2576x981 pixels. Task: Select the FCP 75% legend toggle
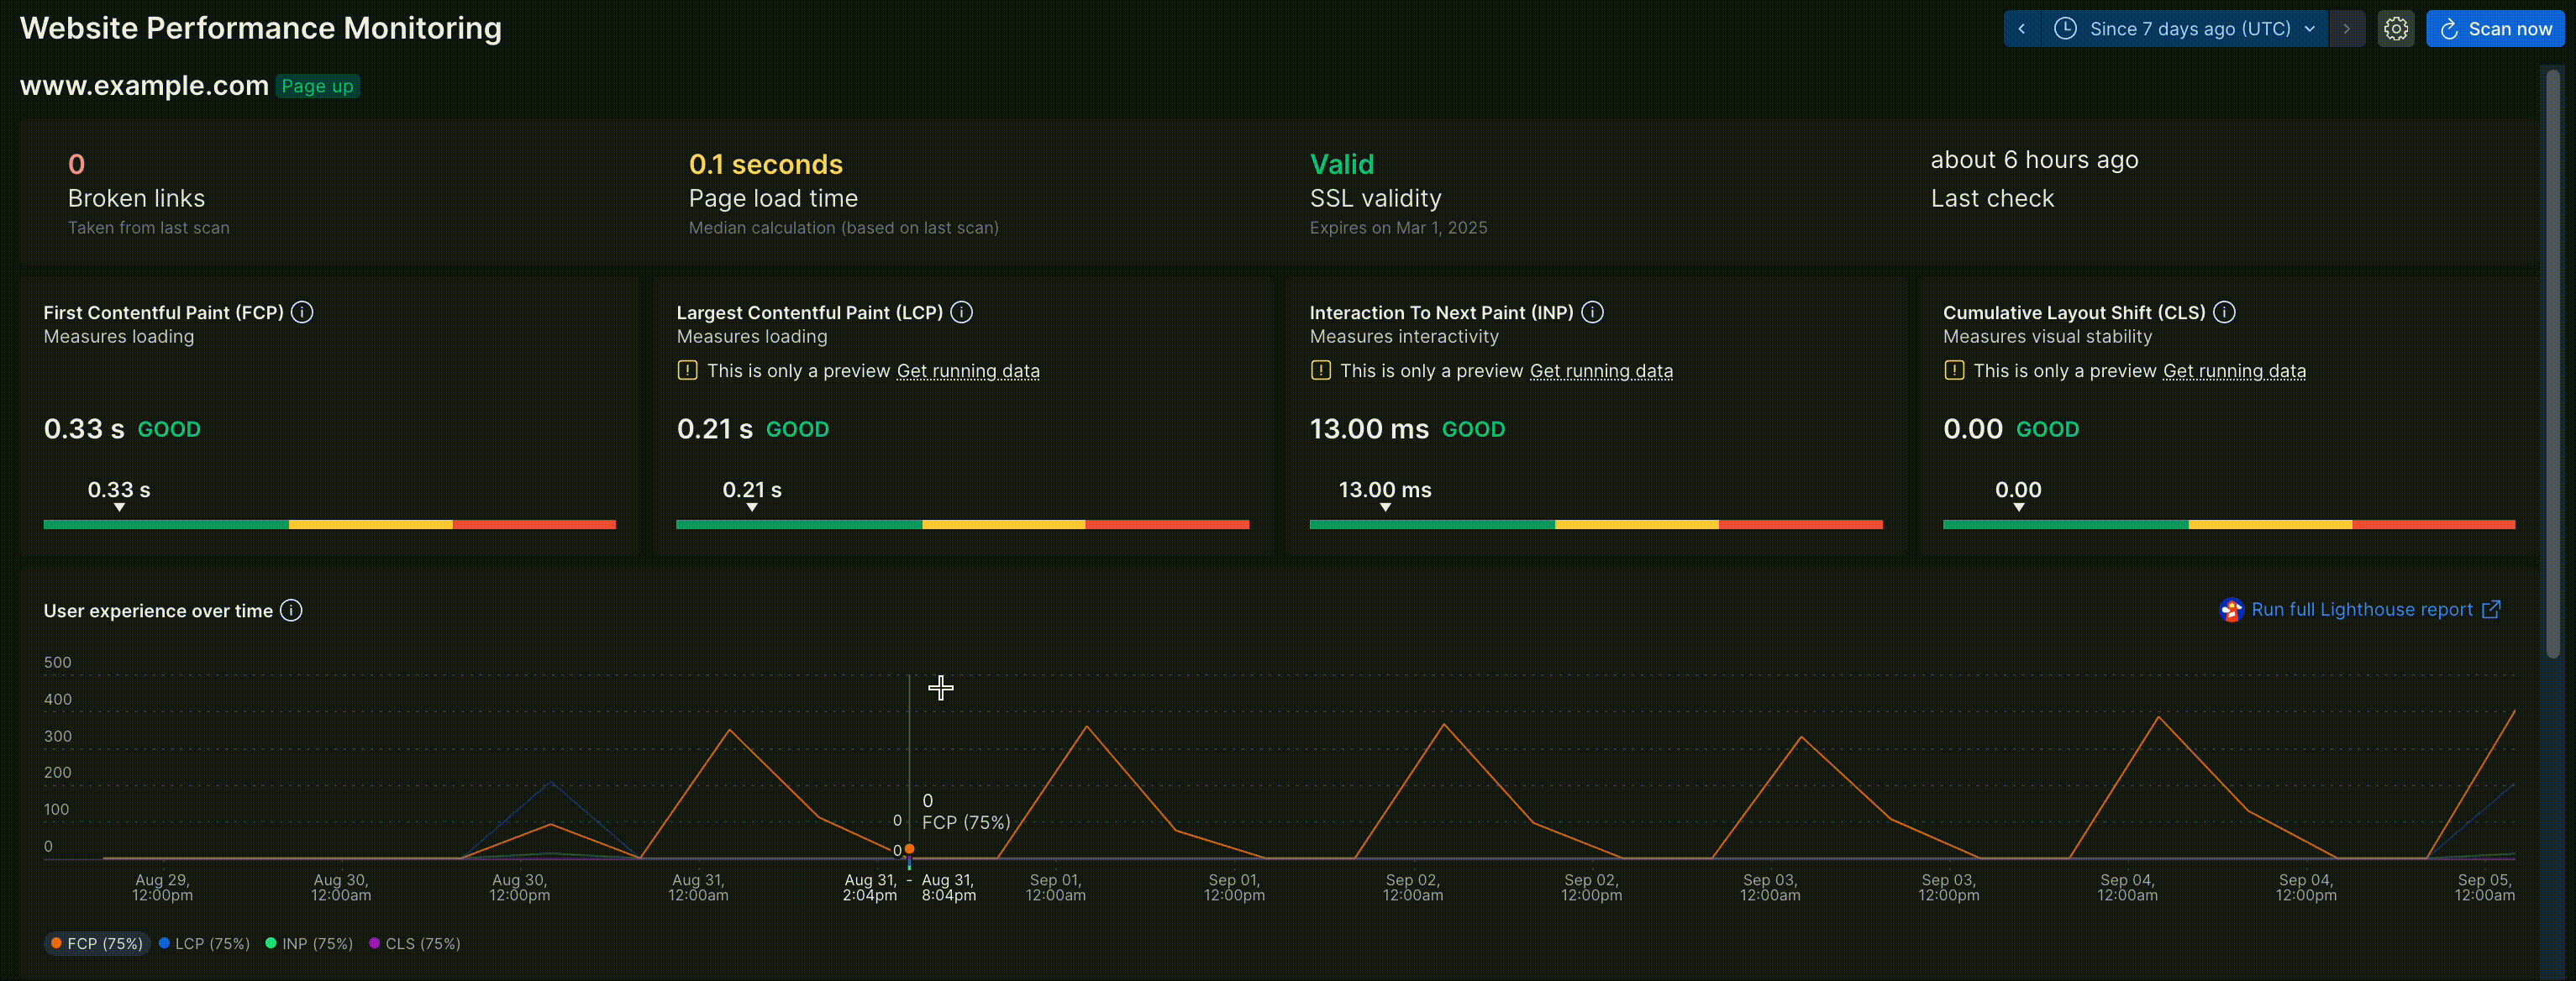tap(93, 943)
